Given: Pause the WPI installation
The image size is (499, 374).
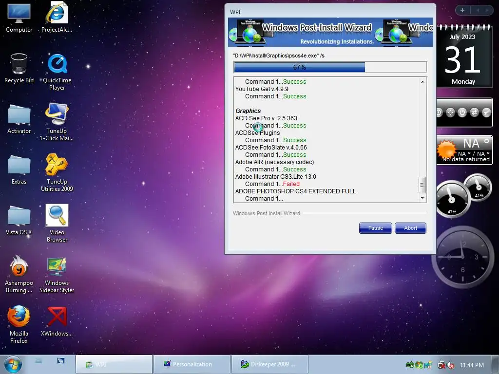Looking at the screenshot, I should point(376,228).
